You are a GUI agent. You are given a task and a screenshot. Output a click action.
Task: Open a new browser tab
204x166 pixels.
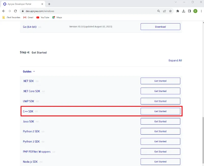(49, 4)
